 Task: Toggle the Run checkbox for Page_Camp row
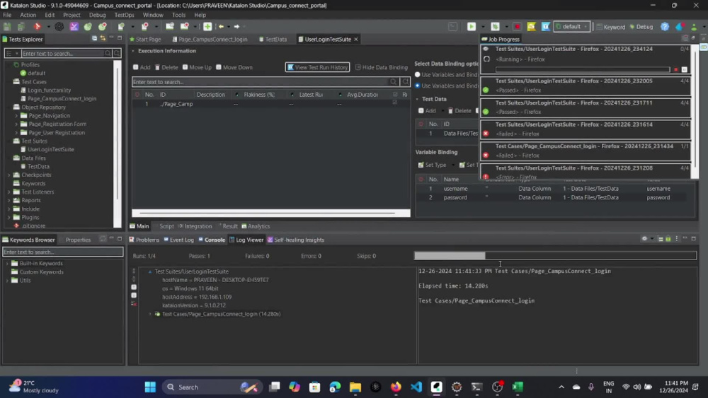pyautogui.click(x=395, y=103)
